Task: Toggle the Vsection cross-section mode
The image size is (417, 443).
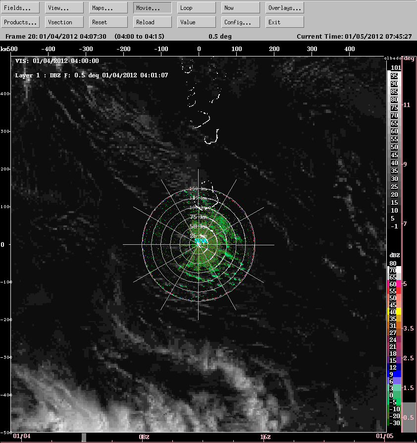Action: tap(64, 22)
